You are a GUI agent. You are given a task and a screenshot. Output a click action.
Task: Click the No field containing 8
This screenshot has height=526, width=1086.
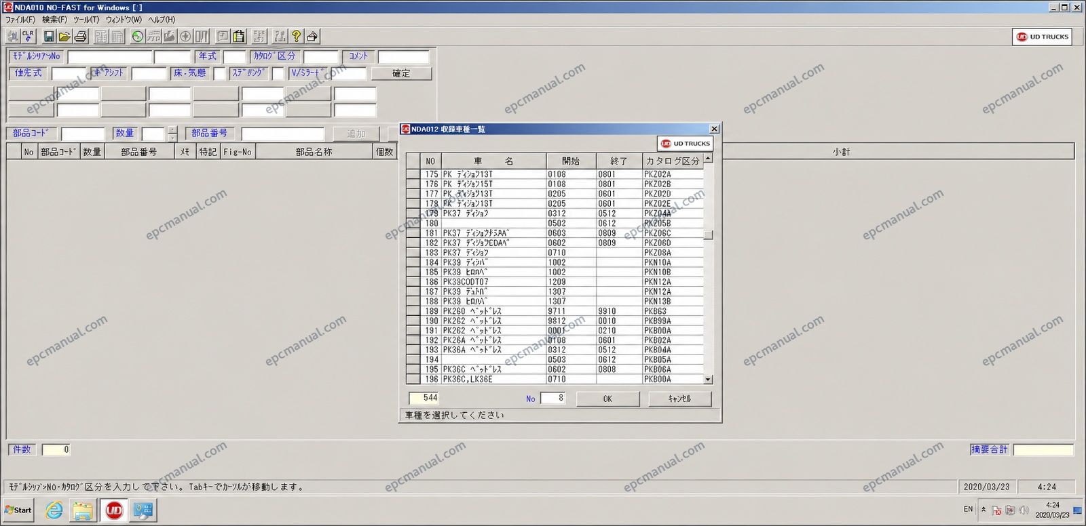(x=553, y=398)
